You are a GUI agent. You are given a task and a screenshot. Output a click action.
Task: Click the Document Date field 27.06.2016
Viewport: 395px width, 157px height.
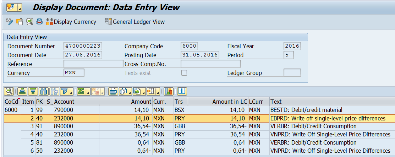coord(83,55)
